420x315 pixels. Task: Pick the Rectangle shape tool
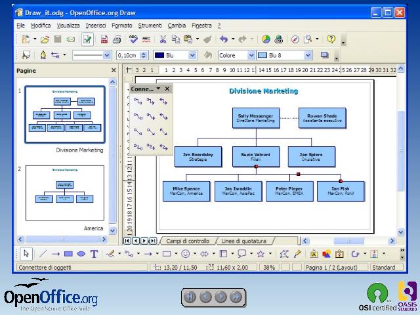(68, 253)
